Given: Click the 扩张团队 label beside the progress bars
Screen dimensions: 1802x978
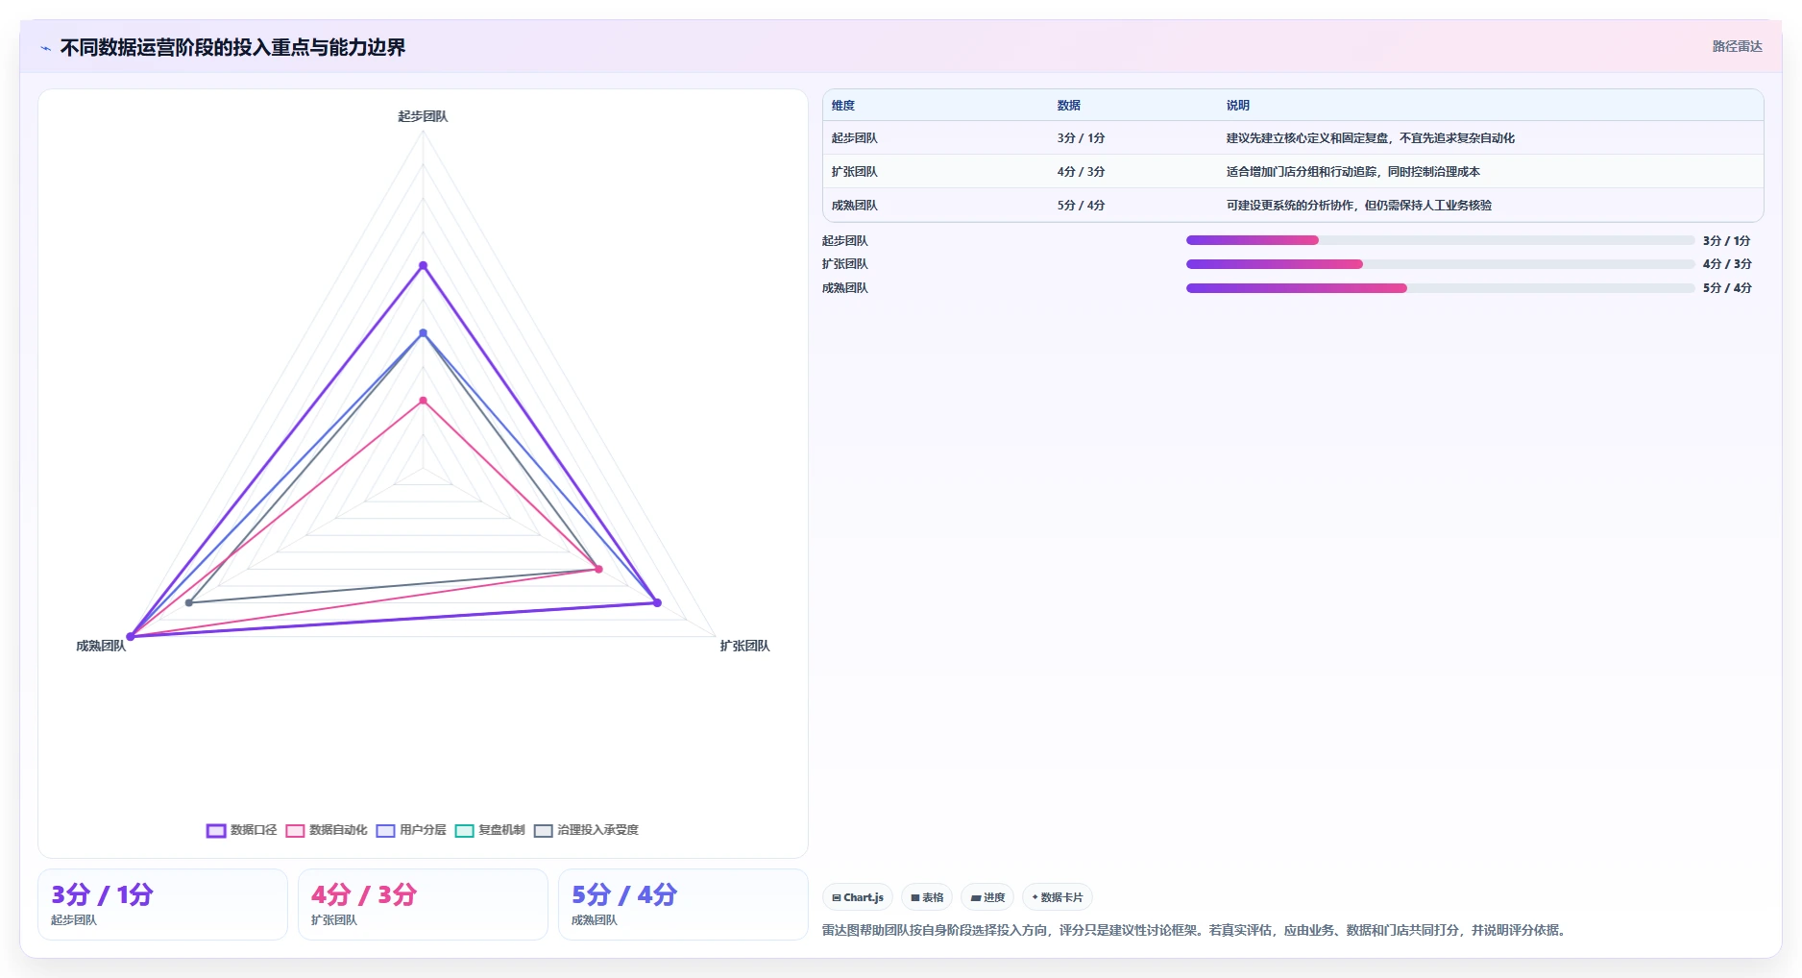Looking at the screenshot, I should [x=845, y=264].
